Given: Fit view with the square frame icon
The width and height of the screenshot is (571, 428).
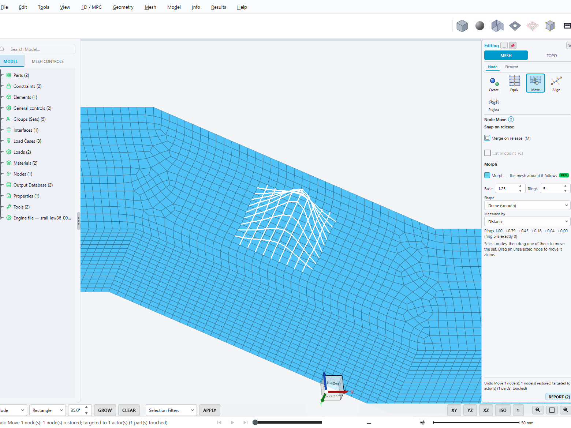Looking at the screenshot, I should (x=552, y=410).
